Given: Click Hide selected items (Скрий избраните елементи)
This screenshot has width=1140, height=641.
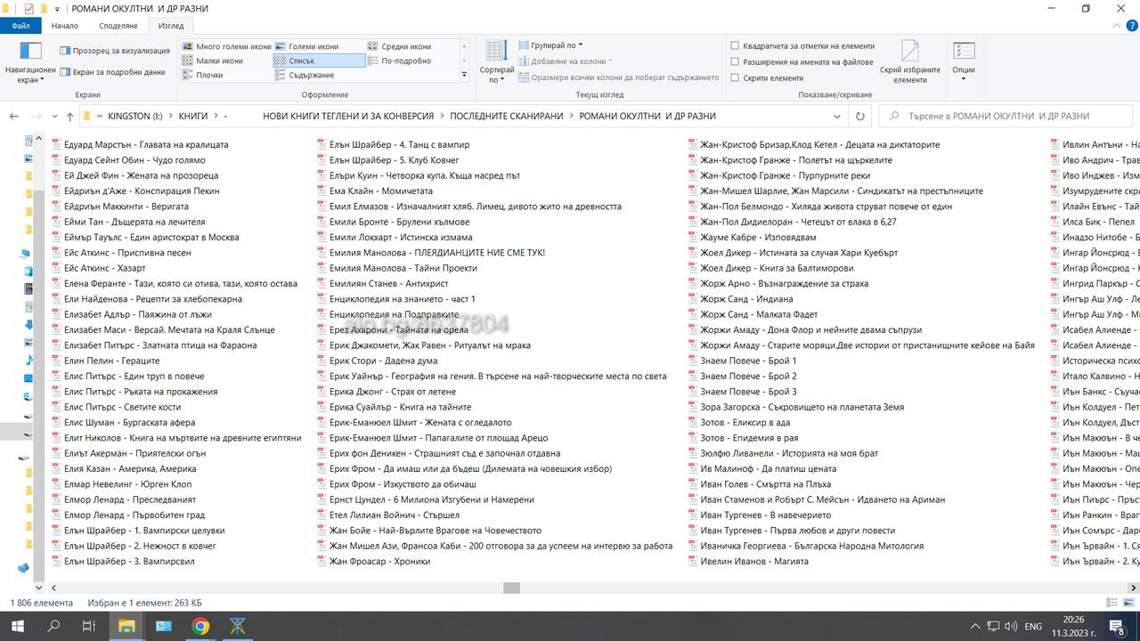Looking at the screenshot, I should (x=910, y=62).
